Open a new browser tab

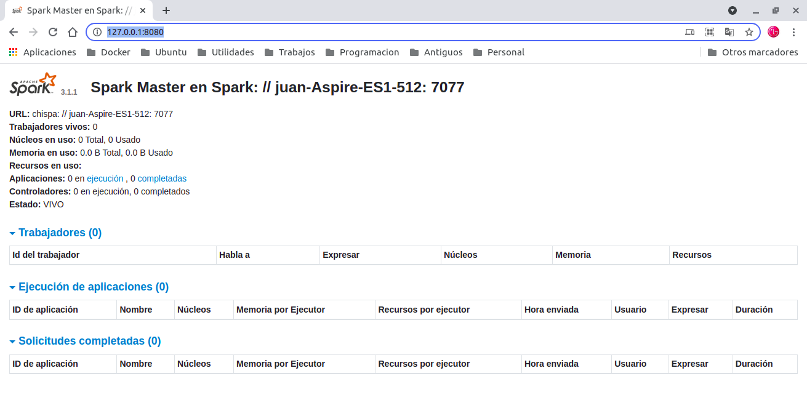pyautogui.click(x=166, y=10)
